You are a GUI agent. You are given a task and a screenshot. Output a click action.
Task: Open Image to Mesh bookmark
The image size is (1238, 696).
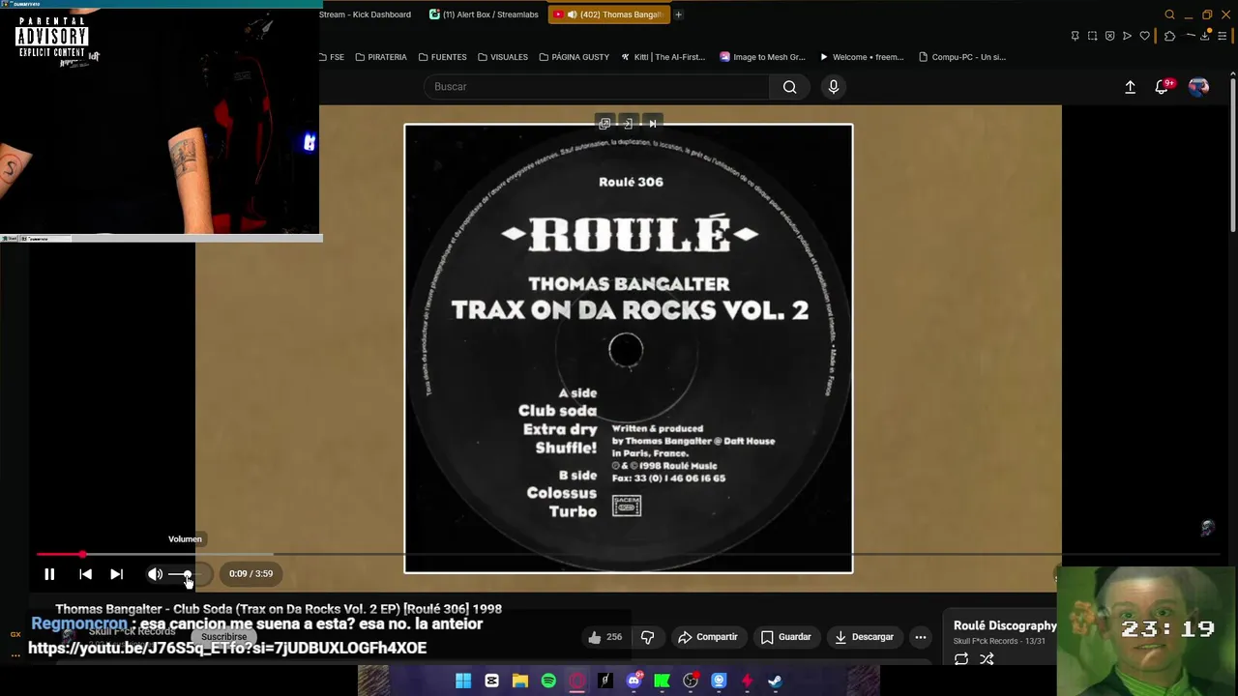pos(763,57)
